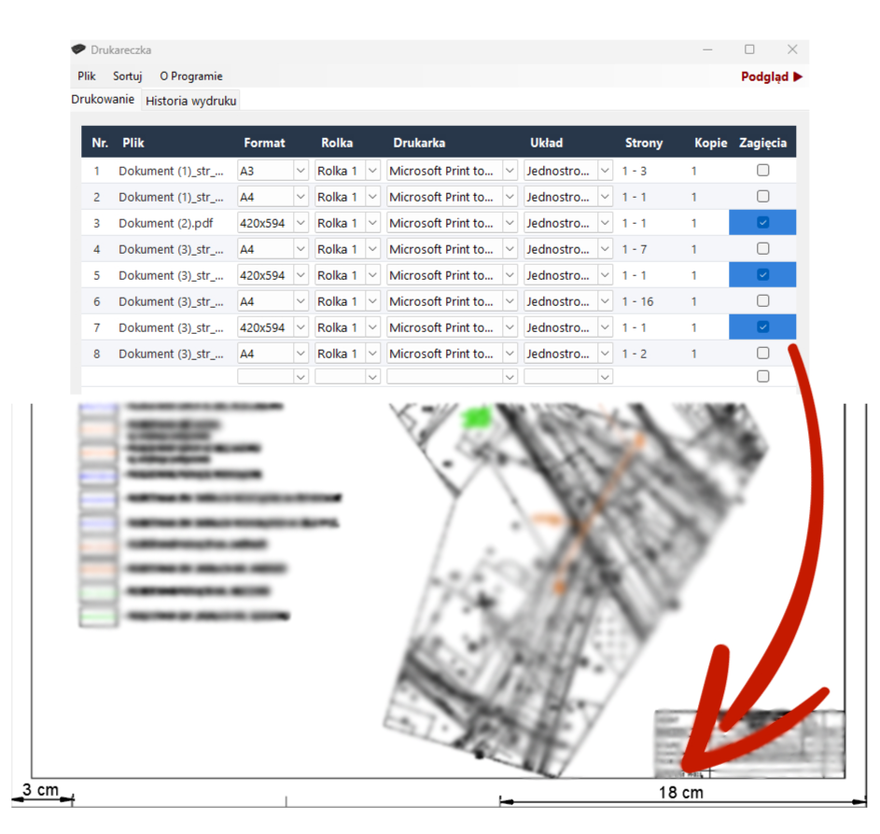Screen dimensions: 880x834
Task: Switch to the Historia wydruku tab
Action: [x=190, y=101]
